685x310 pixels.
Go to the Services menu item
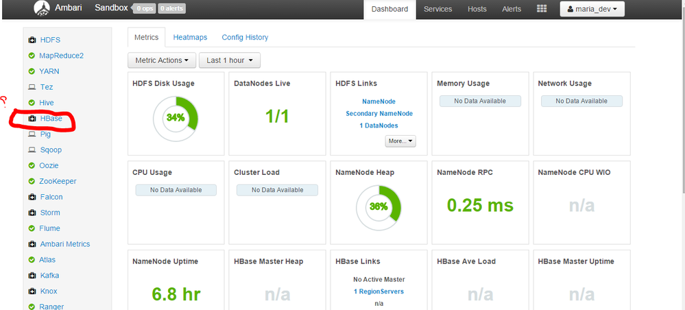tap(437, 9)
